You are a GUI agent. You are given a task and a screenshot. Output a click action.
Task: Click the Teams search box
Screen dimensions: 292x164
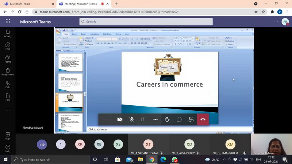pyautogui.click(x=146, y=22)
